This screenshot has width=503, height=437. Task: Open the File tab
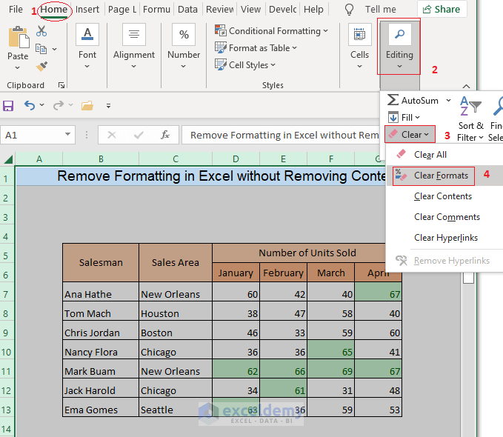point(16,10)
